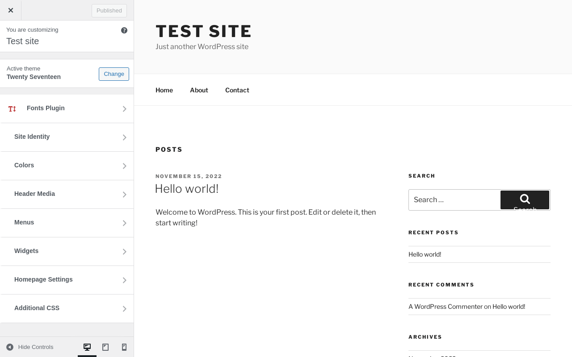Image resolution: width=572 pixels, height=357 pixels.
Task: Click the Fonts Plugin typography icon
Action: click(x=12, y=109)
